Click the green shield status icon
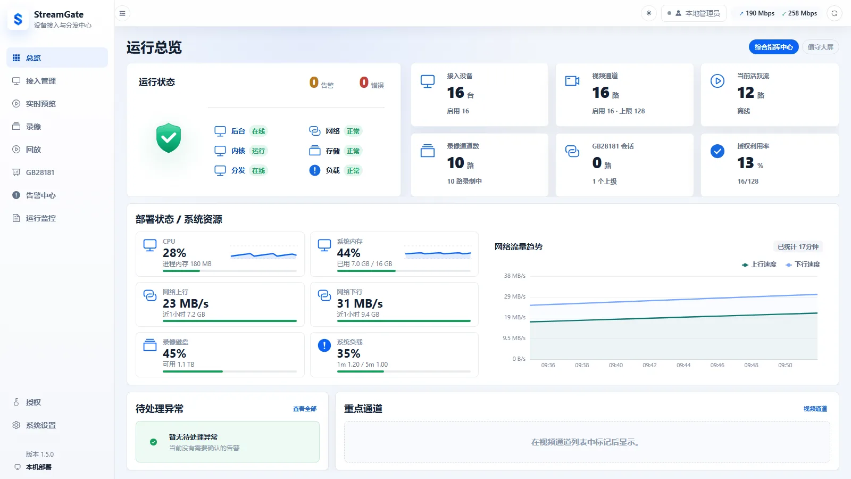 tap(169, 138)
